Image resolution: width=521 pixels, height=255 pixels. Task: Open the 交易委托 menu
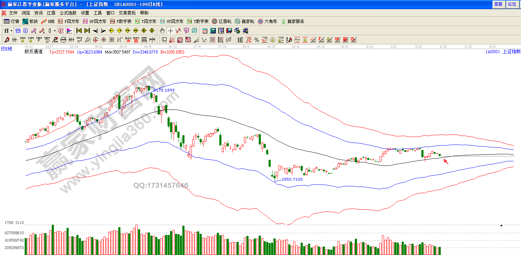tap(127, 13)
